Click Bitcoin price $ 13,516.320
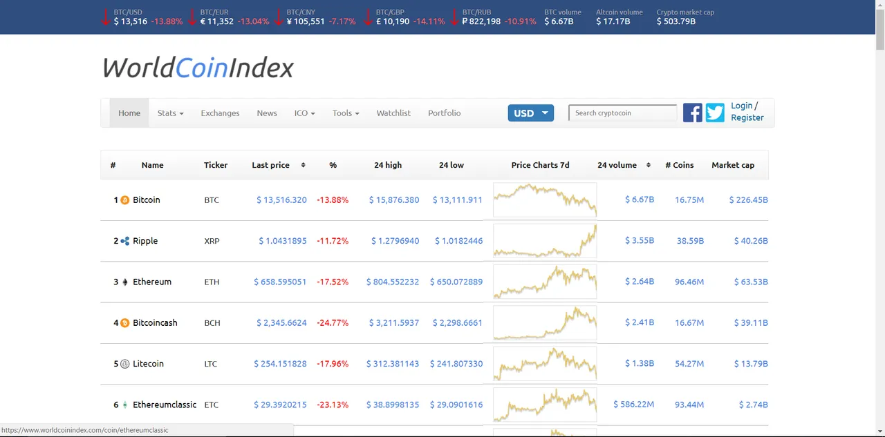This screenshot has height=437, width=885. (281, 200)
